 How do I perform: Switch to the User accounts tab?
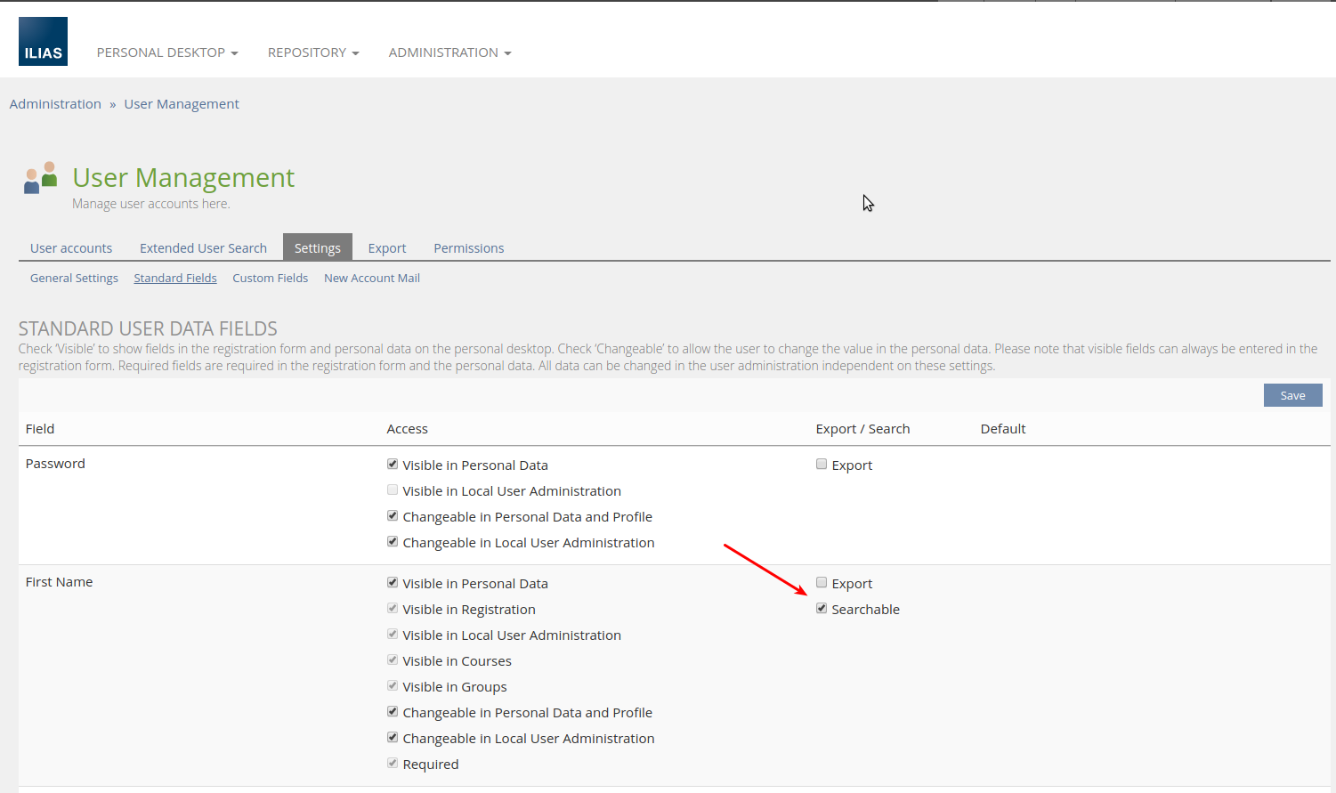71,248
